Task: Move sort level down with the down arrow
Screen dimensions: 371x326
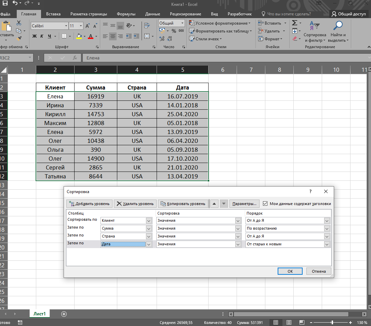Action: [224, 204]
